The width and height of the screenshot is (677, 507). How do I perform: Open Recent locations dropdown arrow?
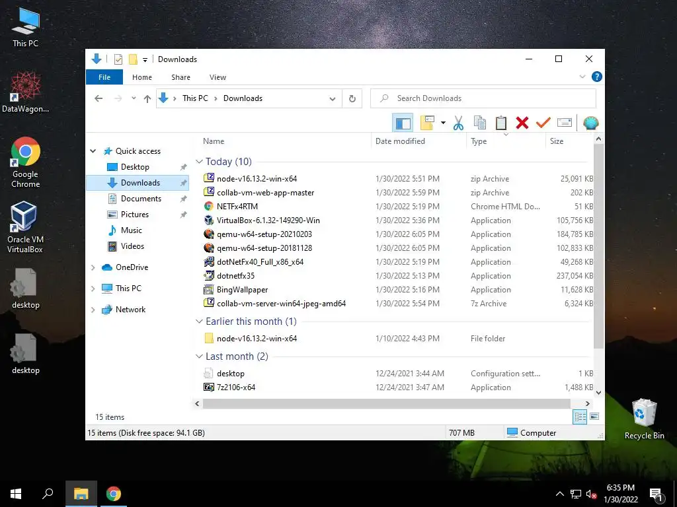[134, 98]
